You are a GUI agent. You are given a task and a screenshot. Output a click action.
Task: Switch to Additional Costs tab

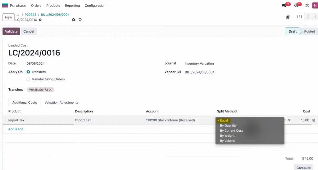25,102
